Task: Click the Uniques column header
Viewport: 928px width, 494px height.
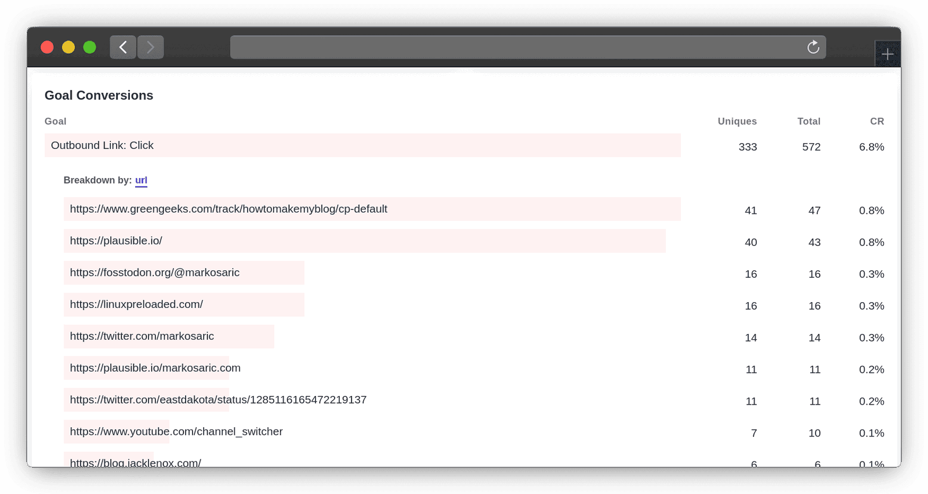Action: [x=737, y=121]
